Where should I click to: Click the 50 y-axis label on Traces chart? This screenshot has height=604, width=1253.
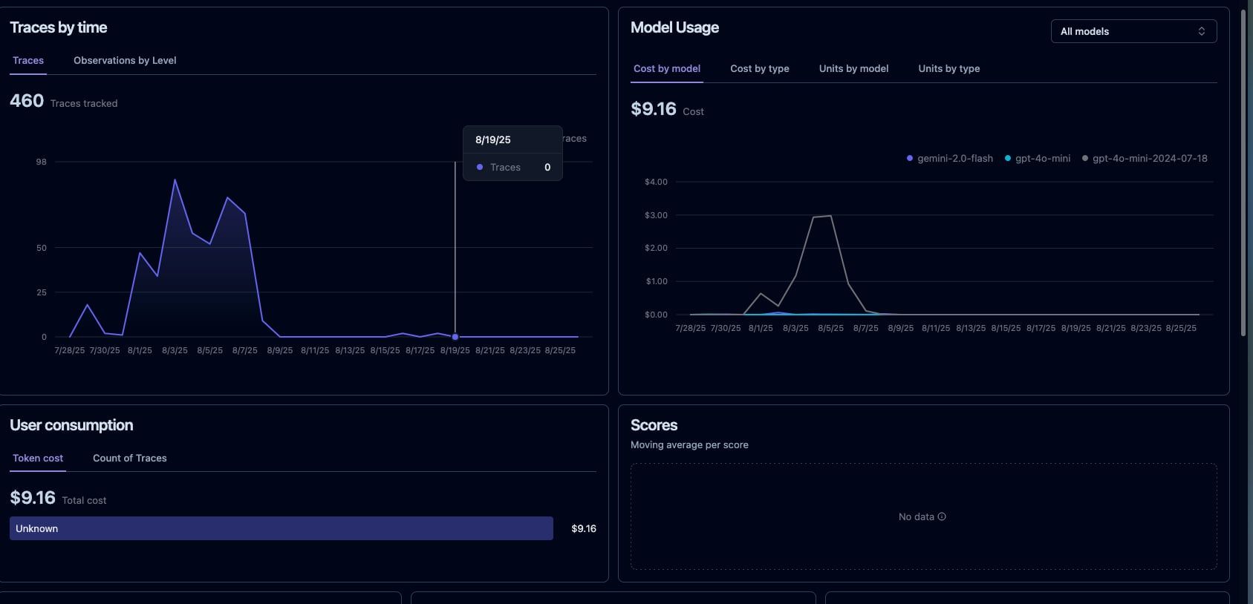[x=42, y=248]
